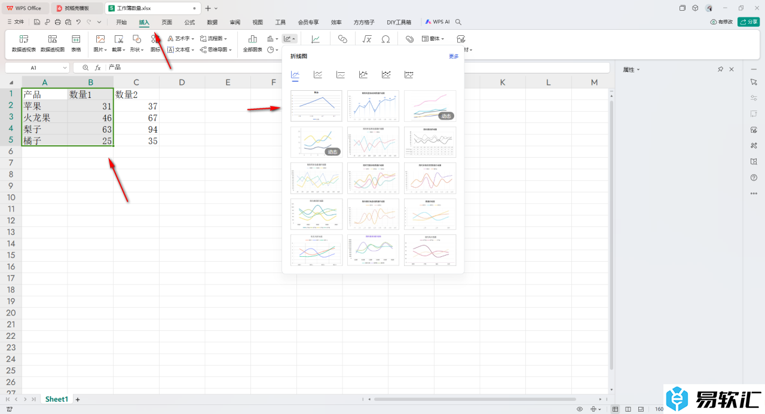Select the 100% stacked line subtype icon
This screenshot has width=765, height=414.
341,75
